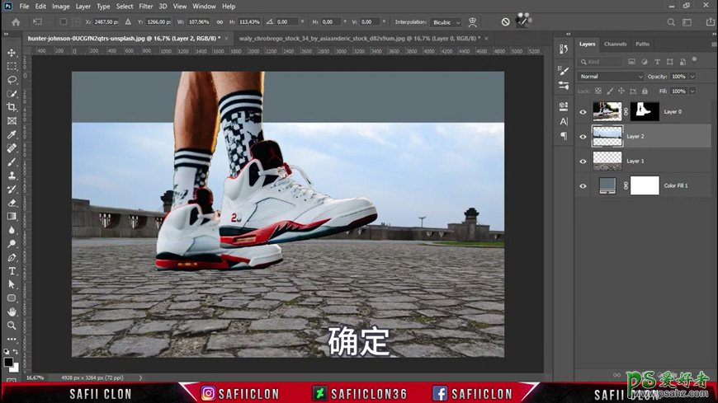Select the Eyedropper tool
The image size is (718, 403).
click(x=12, y=134)
